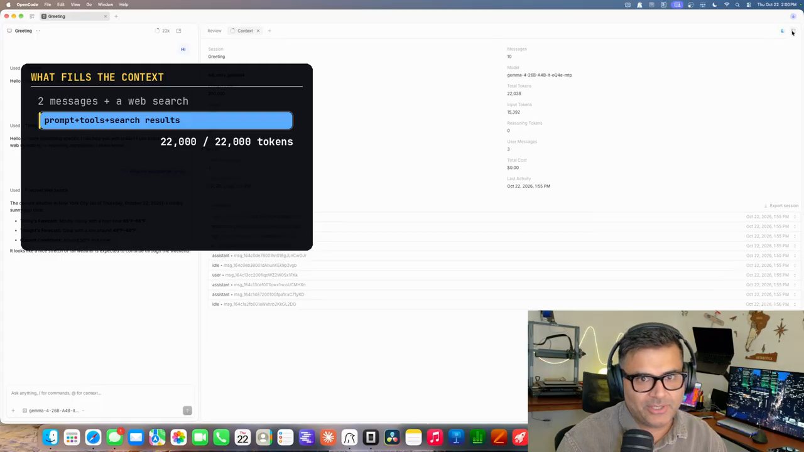
Task: Select the Greeting tab in title bar
Action: tap(74, 16)
